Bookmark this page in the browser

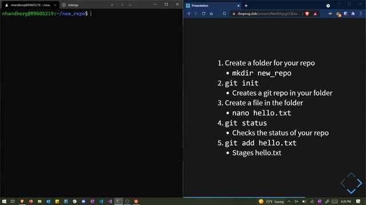[x=224, y=14]
